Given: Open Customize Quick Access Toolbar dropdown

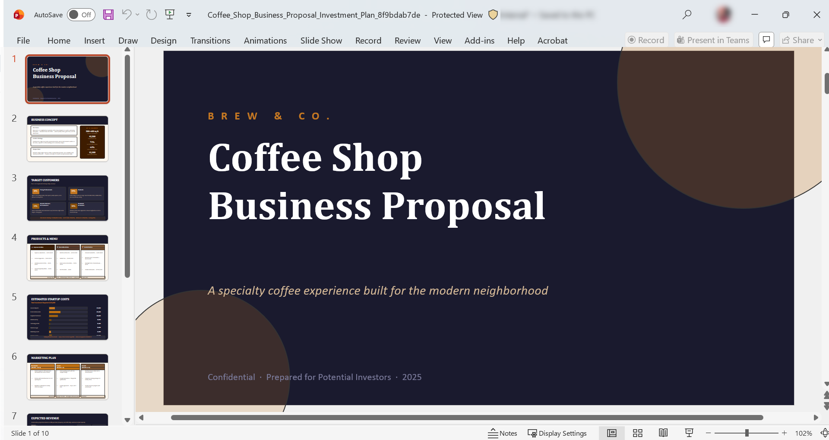Looking at the screenshot, I should [x=189, y=15].
